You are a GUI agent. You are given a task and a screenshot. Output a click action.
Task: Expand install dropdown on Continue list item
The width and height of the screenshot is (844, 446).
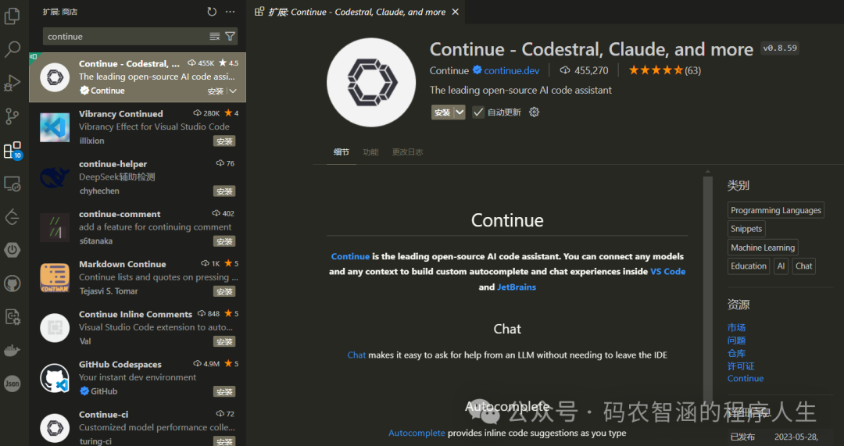233,91
